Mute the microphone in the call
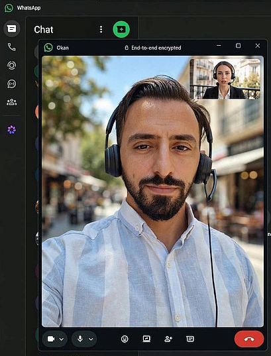The width and height of the screenshot is (271, 356). pyautogui.click(x=80, y=339)
